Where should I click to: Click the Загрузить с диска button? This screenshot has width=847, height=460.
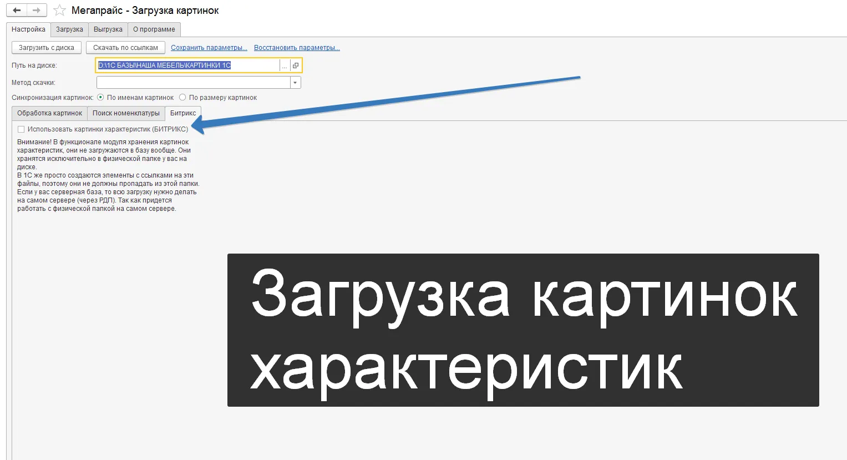[x=47, y=48]
